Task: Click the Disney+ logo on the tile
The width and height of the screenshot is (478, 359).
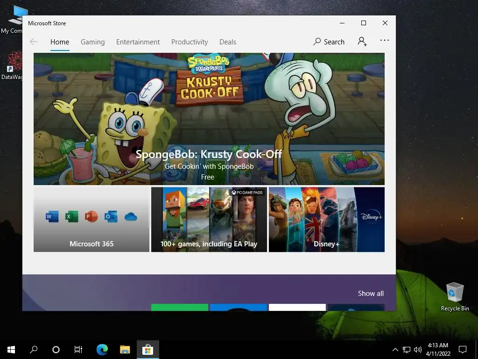Action: click(x=371, y=217)
